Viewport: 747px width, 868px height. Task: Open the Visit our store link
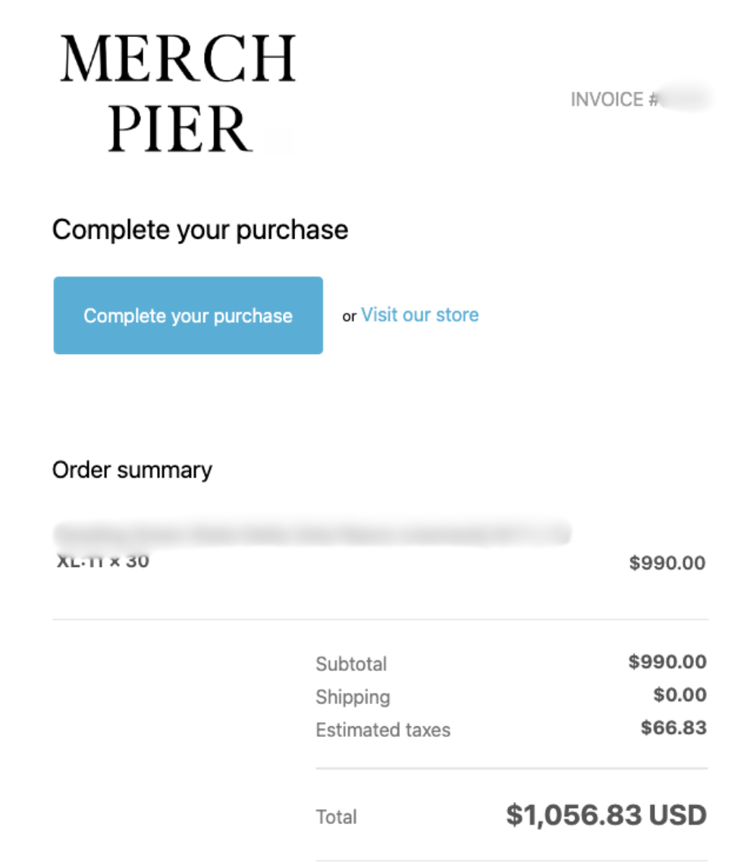pos(419,315)
